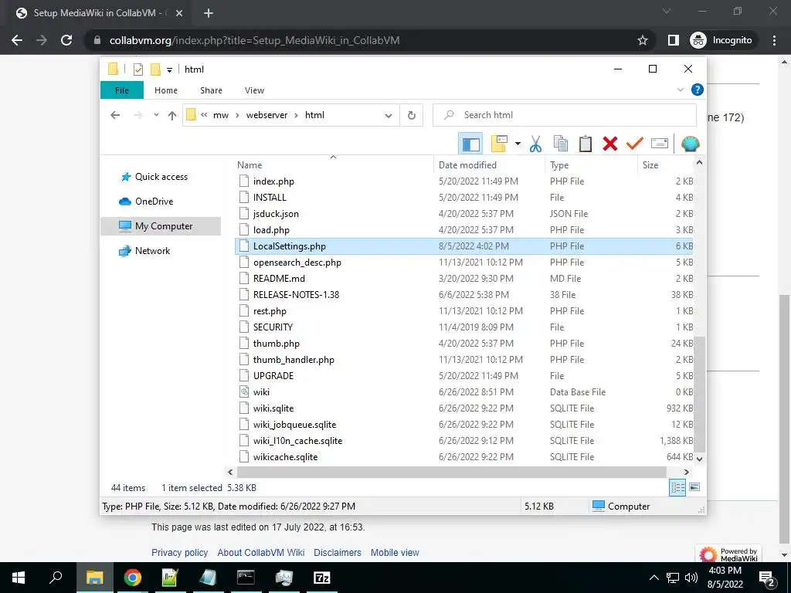Screen dimensions: 791x593
Task: Switch to details view using the status bar icon
Action: [677, 487]
